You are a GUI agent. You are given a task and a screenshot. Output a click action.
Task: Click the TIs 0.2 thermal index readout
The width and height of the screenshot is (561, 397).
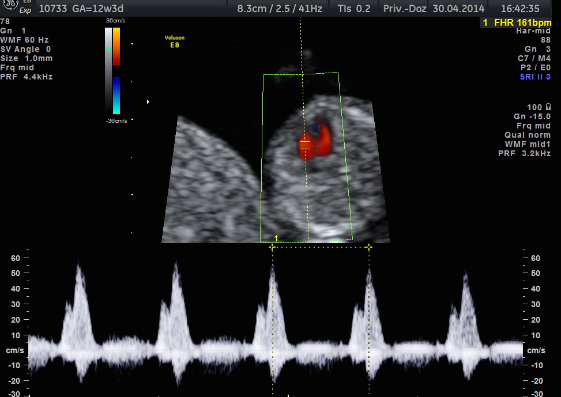click(354, 9)
